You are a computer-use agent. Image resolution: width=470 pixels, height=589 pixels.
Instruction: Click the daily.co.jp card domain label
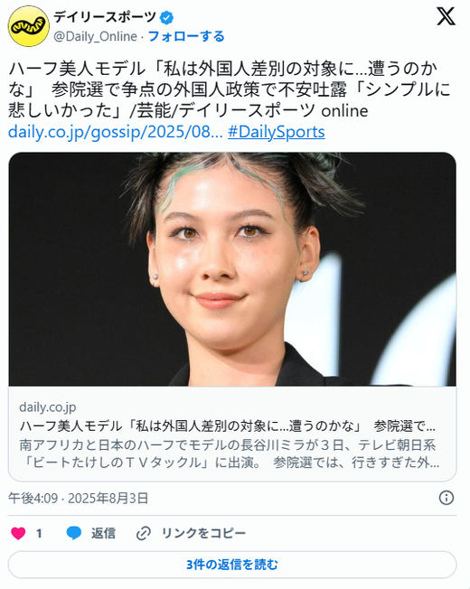coord(48,407)
